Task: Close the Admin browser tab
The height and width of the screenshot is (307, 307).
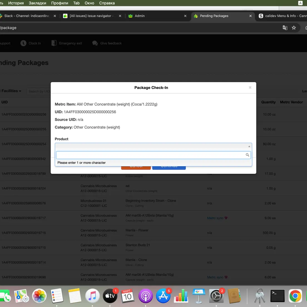Action: (185, 16)
